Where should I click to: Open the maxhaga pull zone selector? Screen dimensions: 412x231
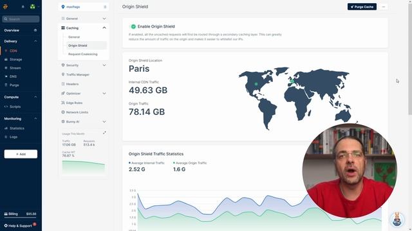tap(84, 7)
